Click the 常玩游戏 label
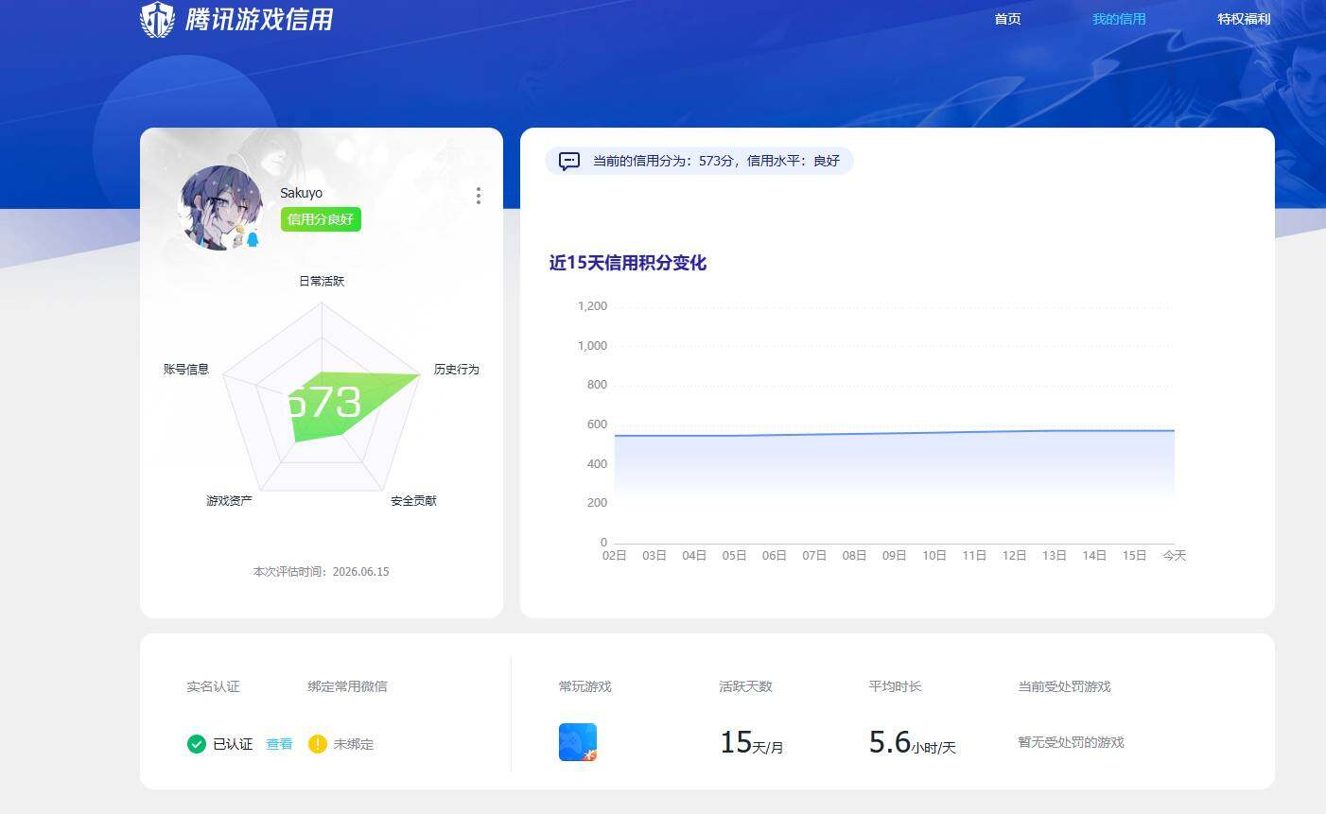Image resolution: width=1326 pixels, height=814 pixels. [584, 686]
